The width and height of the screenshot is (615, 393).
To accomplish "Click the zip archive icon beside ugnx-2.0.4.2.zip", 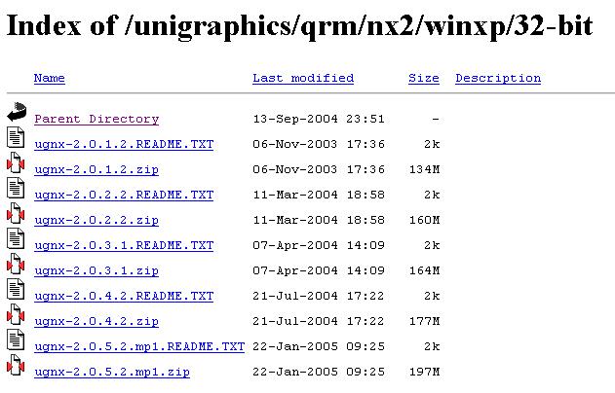I will click(x=16, y=314).
